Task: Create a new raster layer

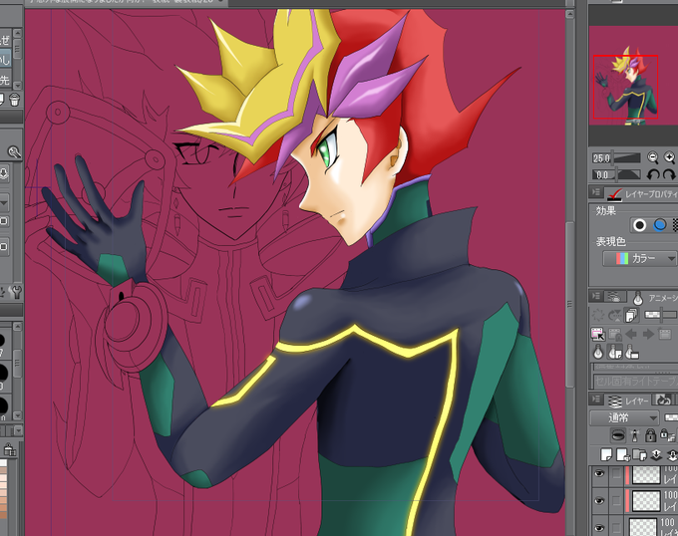Action: pyautogui.click(x=606, y=454)
